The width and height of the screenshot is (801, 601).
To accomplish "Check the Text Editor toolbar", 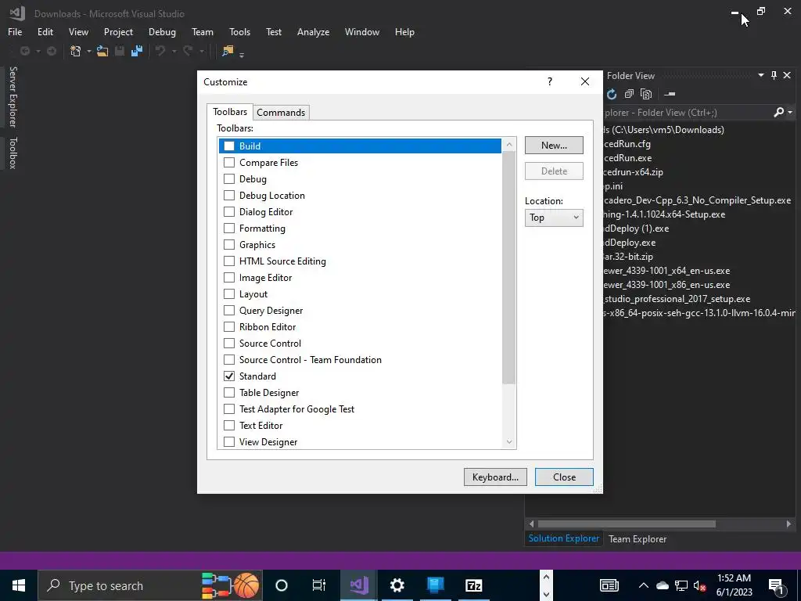I will (229, 425).
